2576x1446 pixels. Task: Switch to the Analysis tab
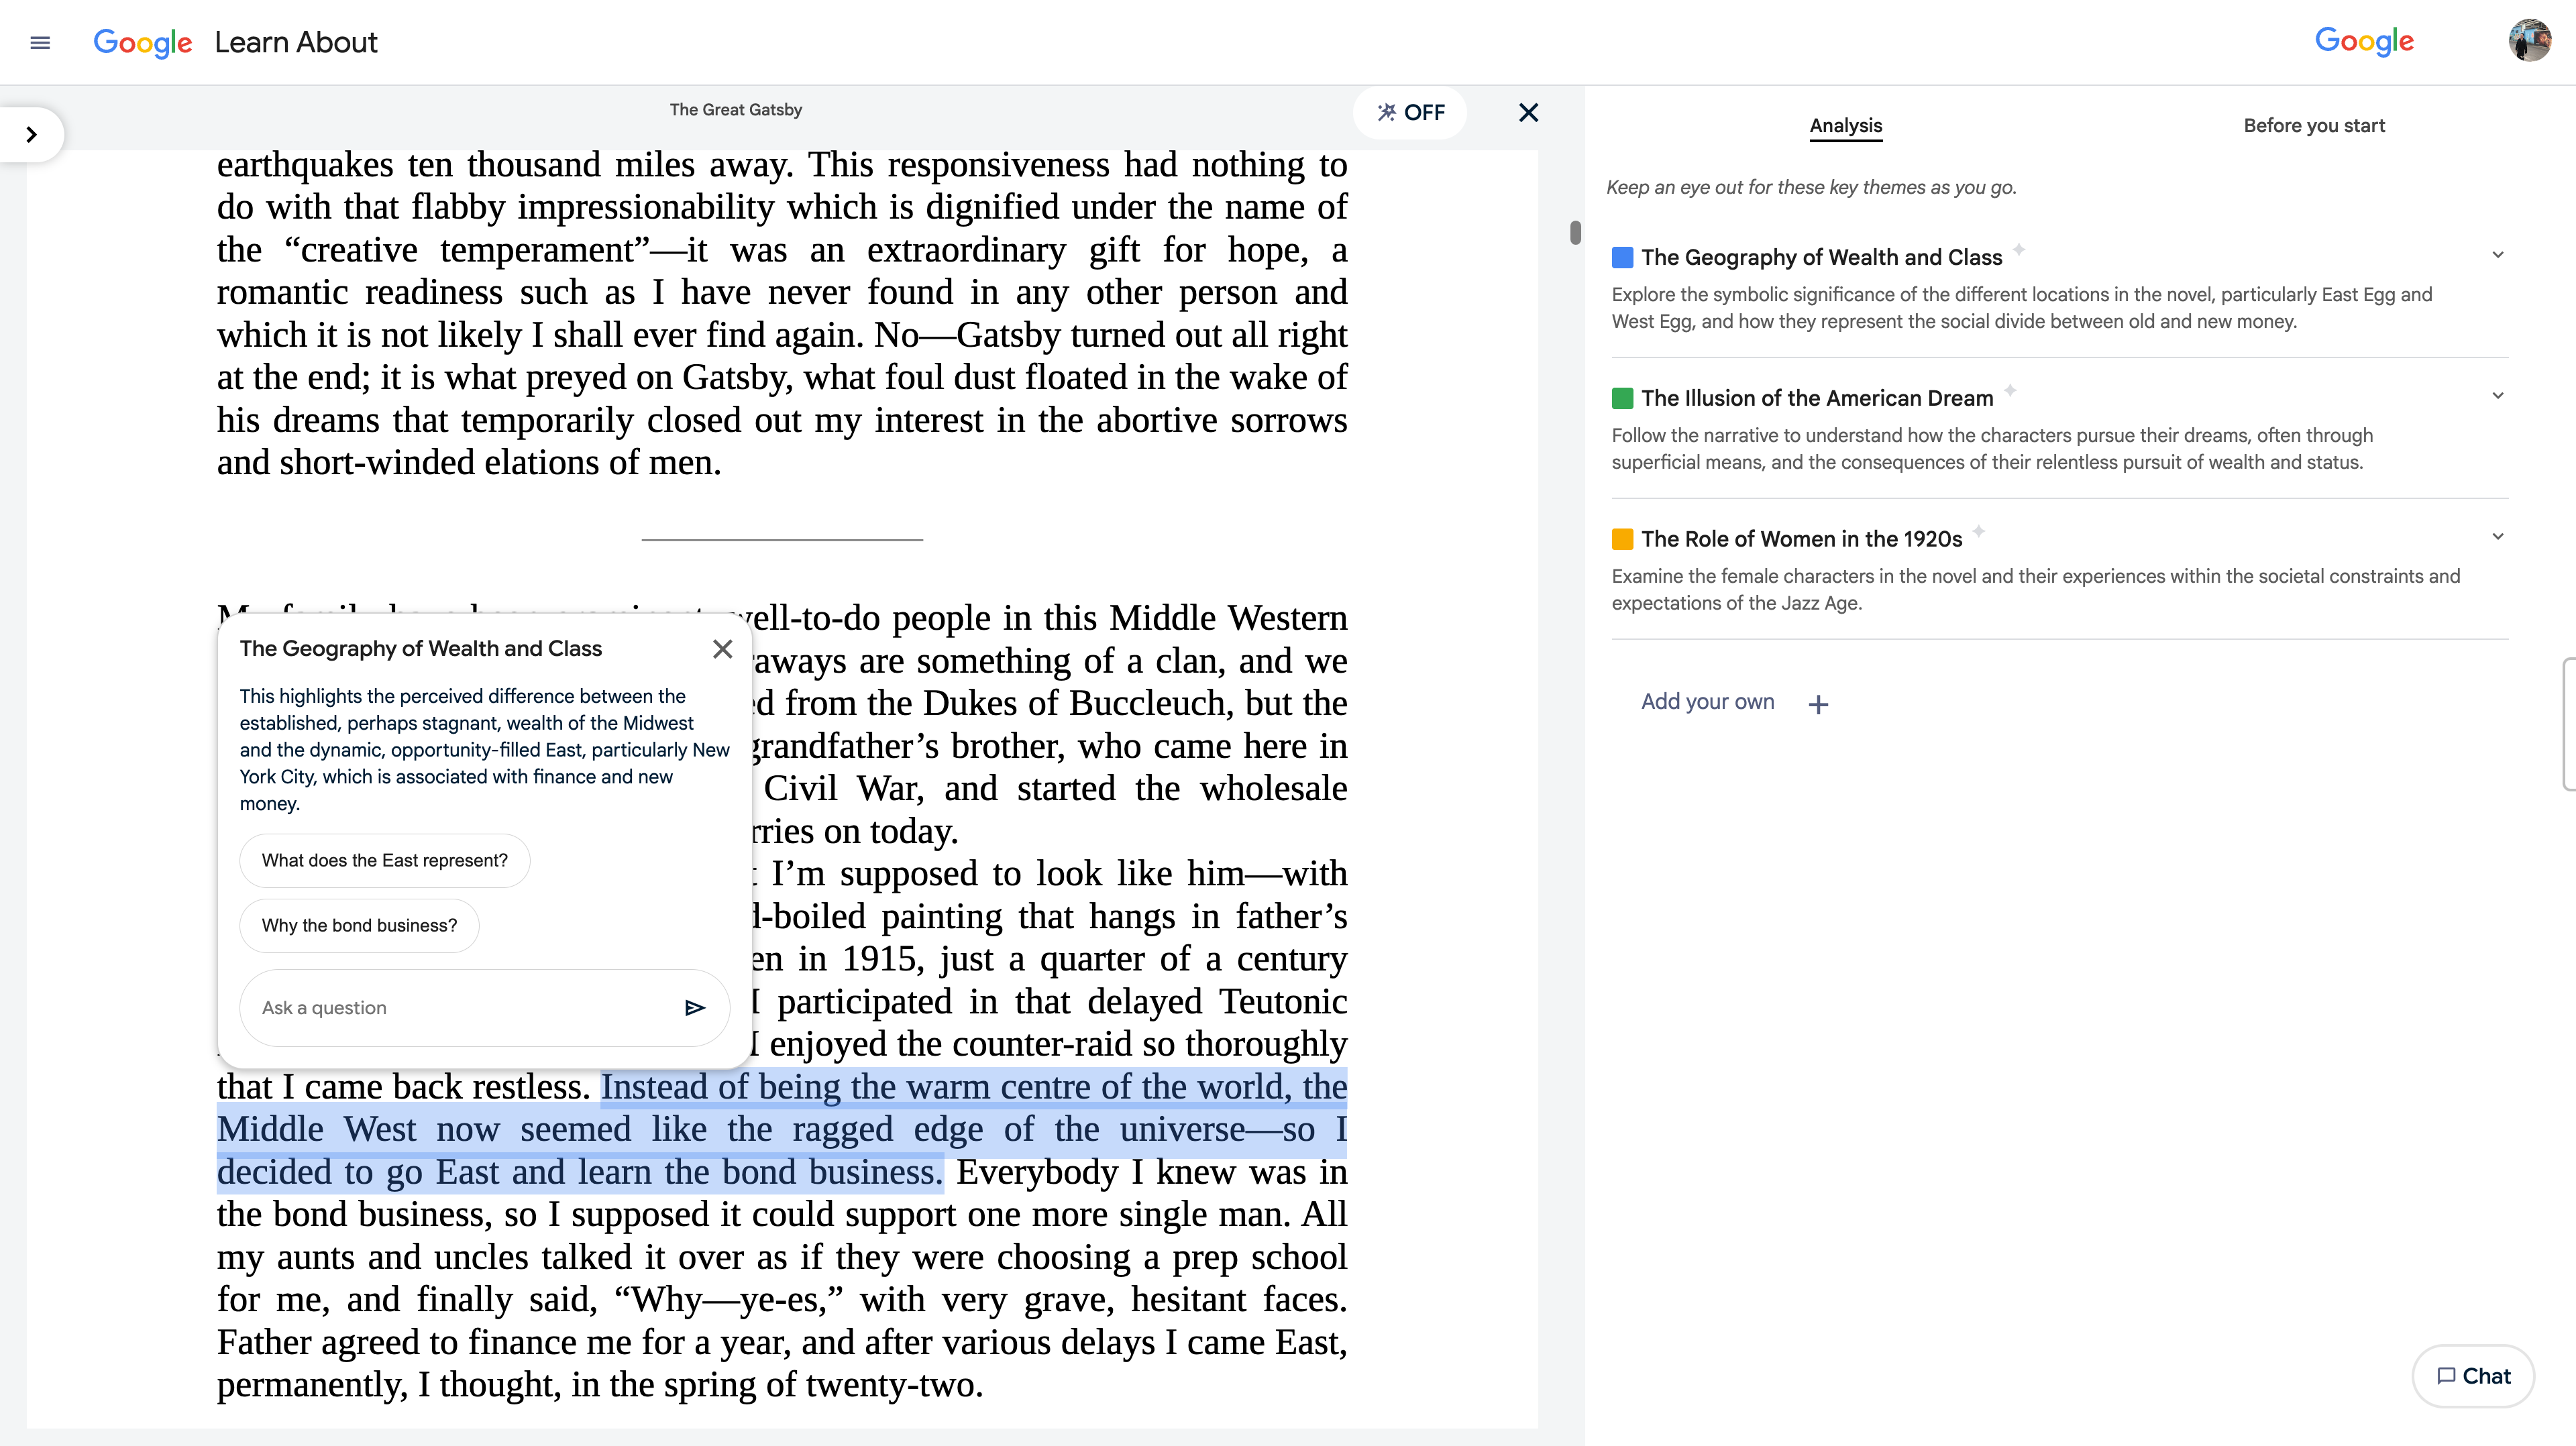point(1845,125)
